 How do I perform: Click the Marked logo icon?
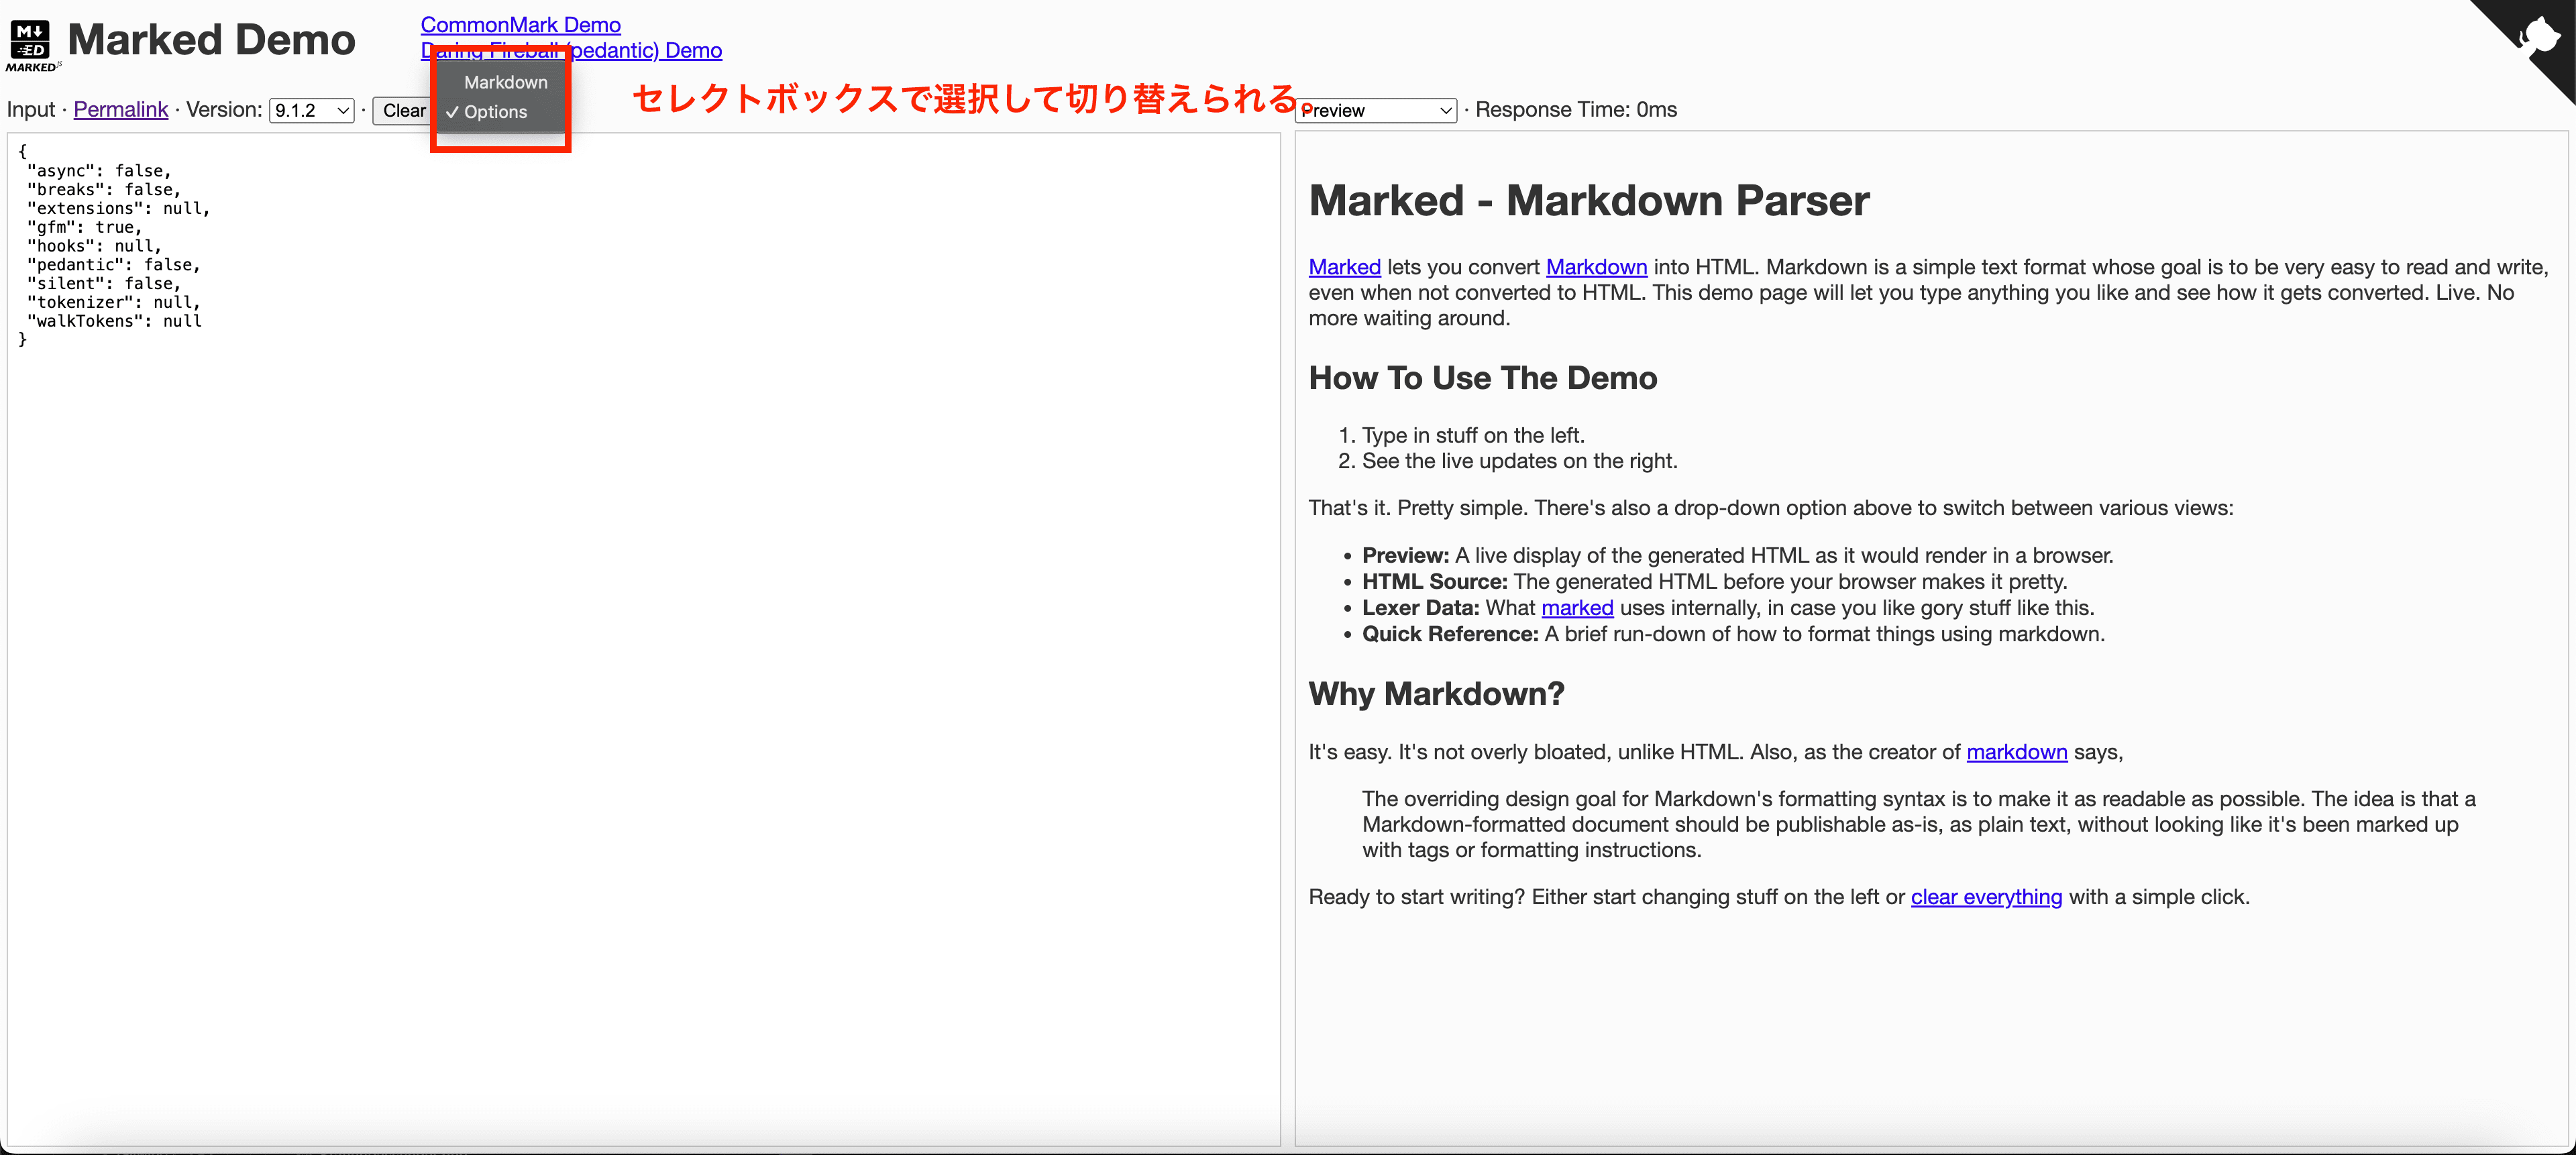coord(32,45)
